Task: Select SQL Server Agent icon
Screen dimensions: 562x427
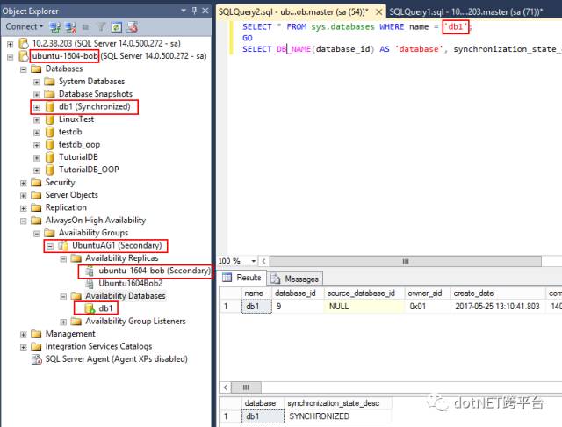Action: pyautogui.click(x=37, y=359)
